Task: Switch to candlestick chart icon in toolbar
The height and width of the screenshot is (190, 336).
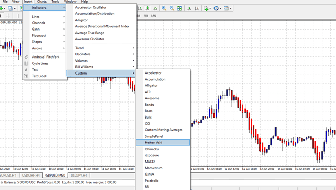Action: pyautogui.click(x=147, y=8)
